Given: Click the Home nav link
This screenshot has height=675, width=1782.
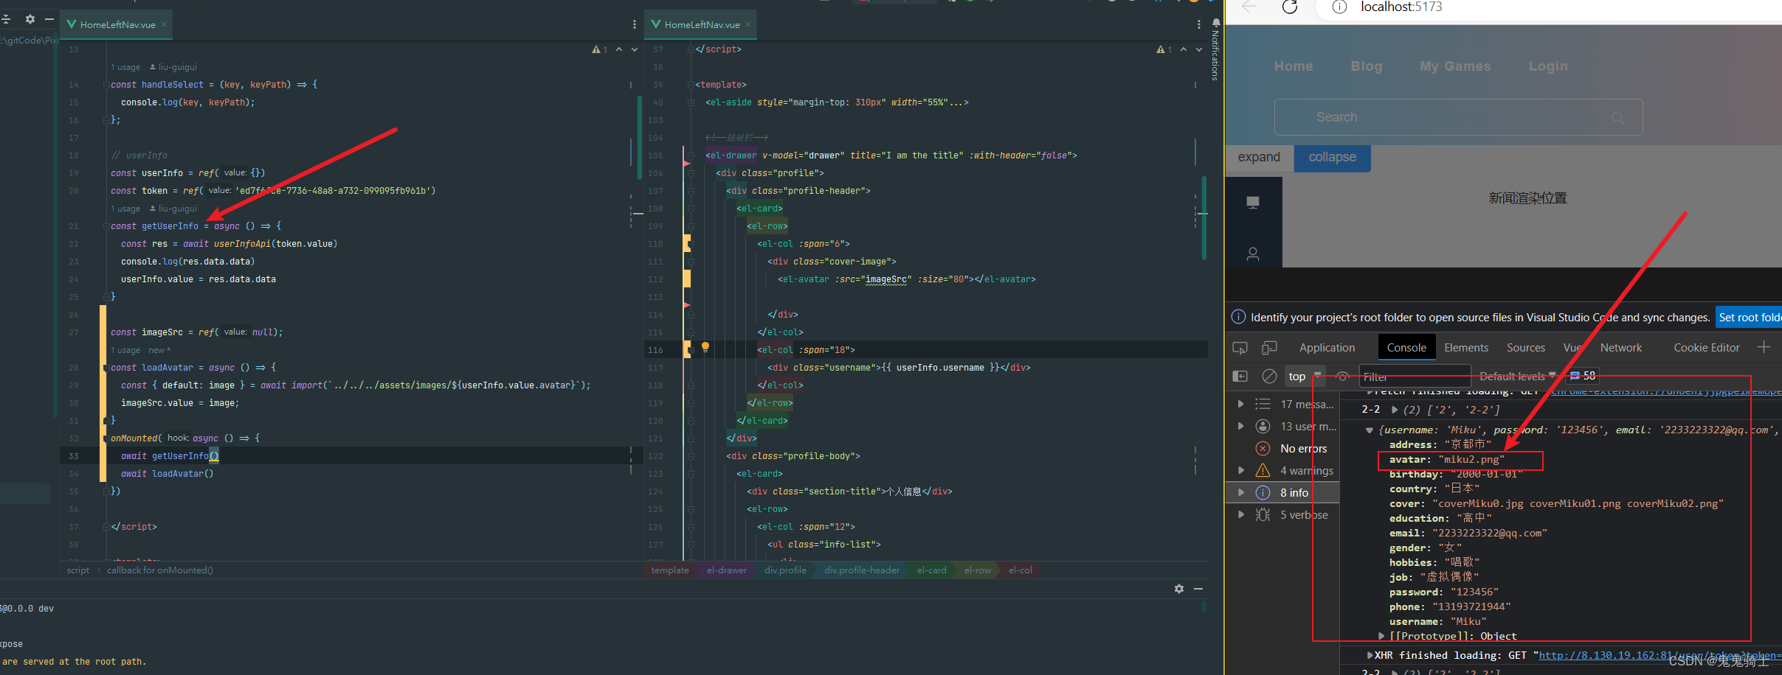Looking at the screenshot, I should (x=1294, y=66).
